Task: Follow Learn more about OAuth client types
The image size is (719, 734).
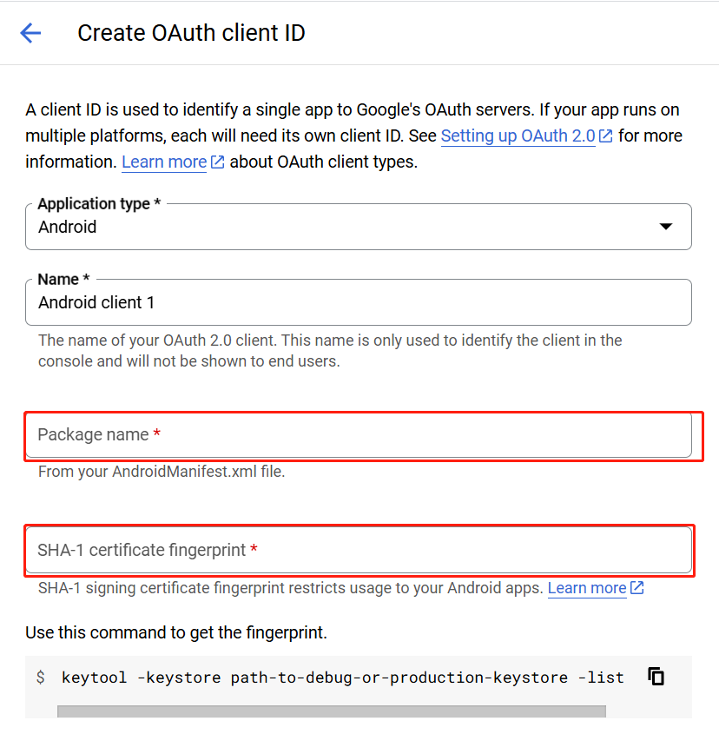Action: pyautogui.click(x=163, y=162)
